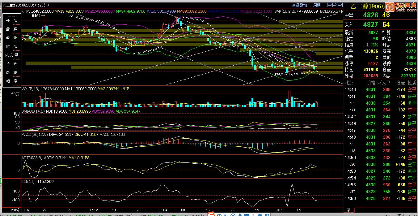Toggle the split-panel layout icon
This screenshot has width=418, height=216.
[x=340, y=5]
